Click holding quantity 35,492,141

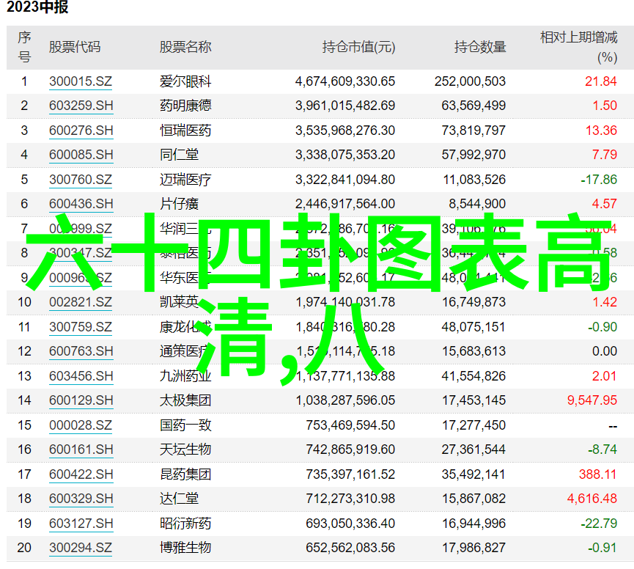(x=473, y=474)
